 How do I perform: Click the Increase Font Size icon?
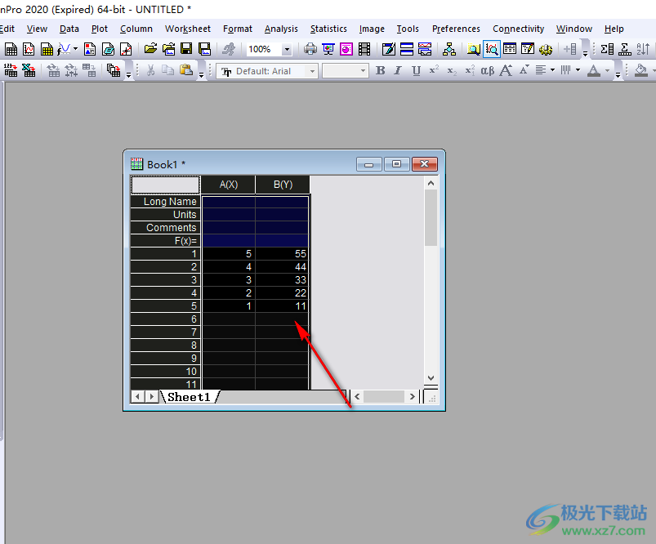pos(506,70)
